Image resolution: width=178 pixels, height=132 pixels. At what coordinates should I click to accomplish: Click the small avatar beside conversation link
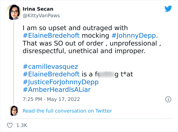pos(13,111)
